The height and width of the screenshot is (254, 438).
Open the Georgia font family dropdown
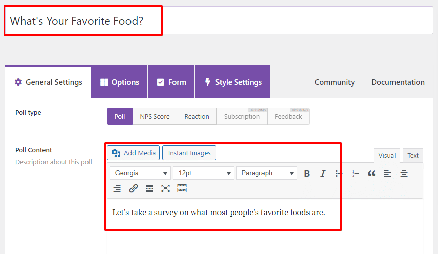[140, 173]
